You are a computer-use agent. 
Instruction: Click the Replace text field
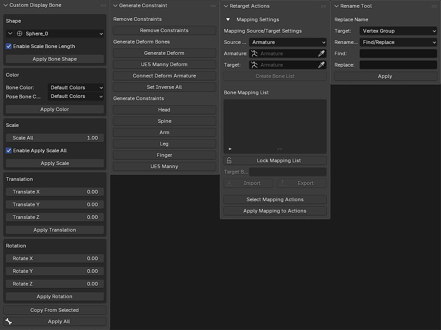pyautogui.click(x=398, y=65)
